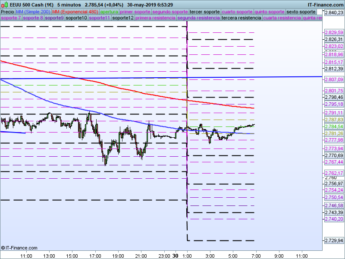Image resolution: width=345 pixels, height=259 pixels.
Task: Click the bold 30 date marker on time axis
Action: click(176, 256)
